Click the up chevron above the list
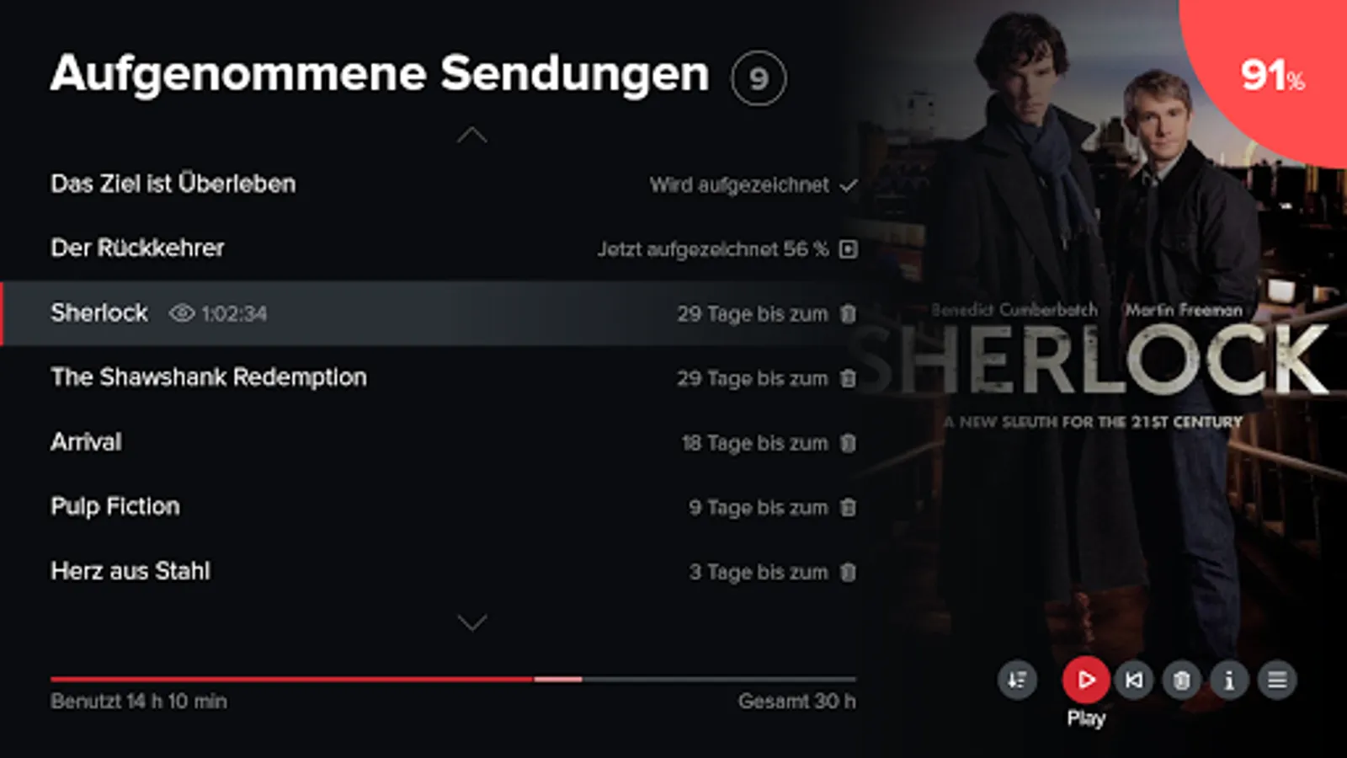1347x758 pixels. point(471,135)
